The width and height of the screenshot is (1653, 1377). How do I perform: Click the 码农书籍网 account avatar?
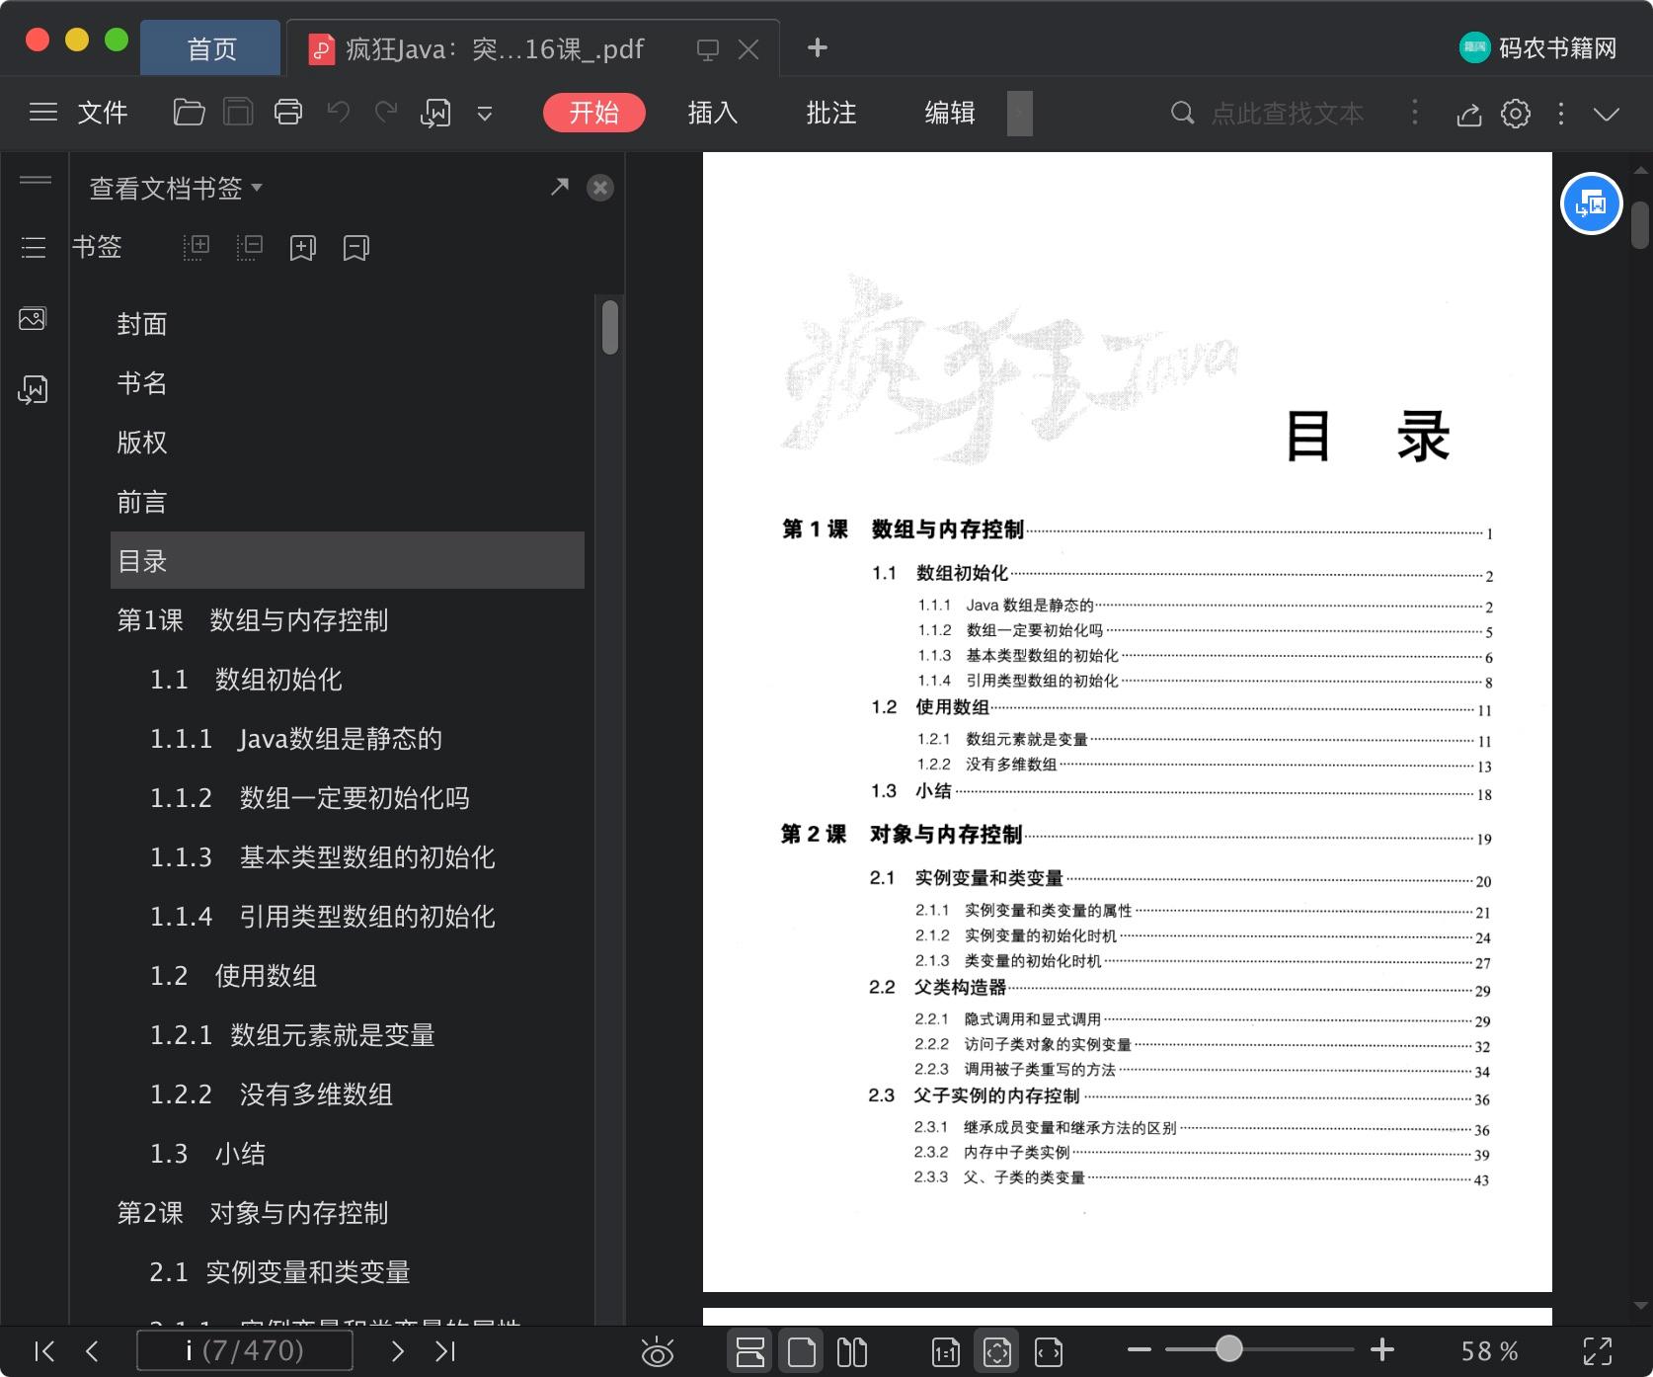coord(1474,47)
